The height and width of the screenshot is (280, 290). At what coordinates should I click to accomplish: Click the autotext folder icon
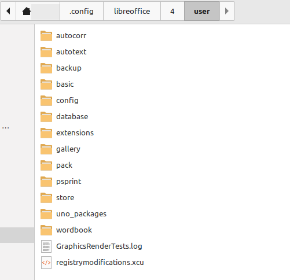[46, 52]
